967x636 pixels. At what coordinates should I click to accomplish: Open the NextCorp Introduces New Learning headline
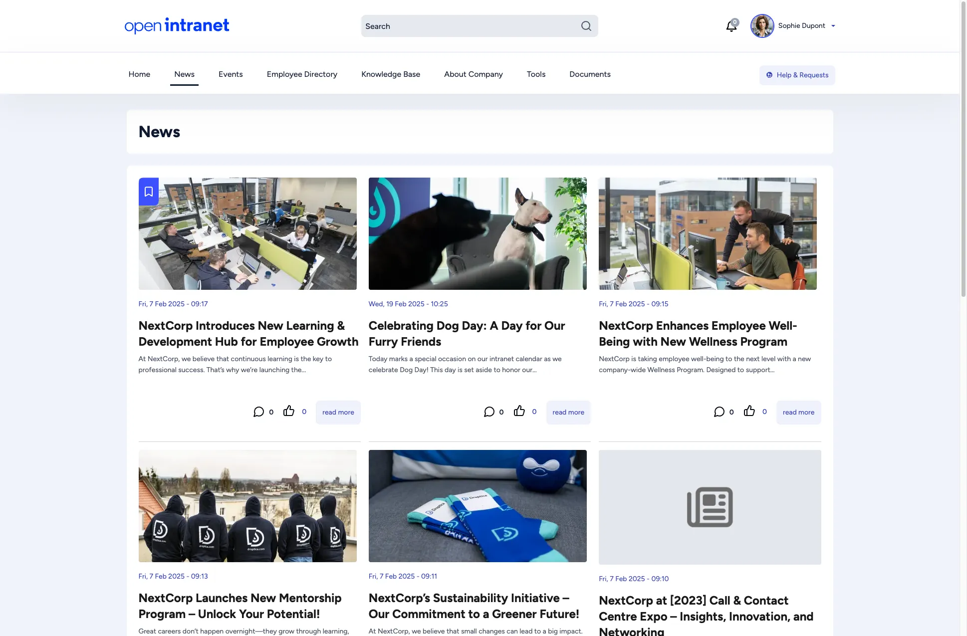coord(248,334)
